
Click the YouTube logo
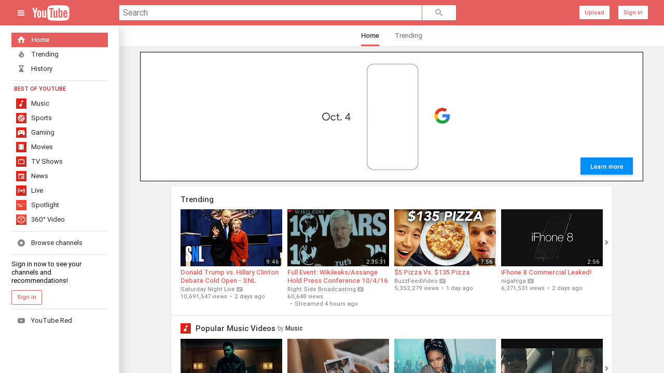pos(51,13)
